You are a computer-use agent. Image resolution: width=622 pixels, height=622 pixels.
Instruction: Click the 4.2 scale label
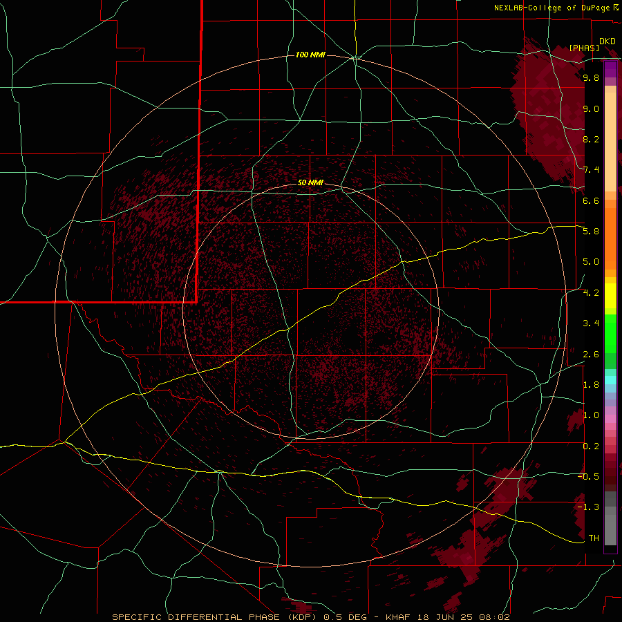pos(591,293)
